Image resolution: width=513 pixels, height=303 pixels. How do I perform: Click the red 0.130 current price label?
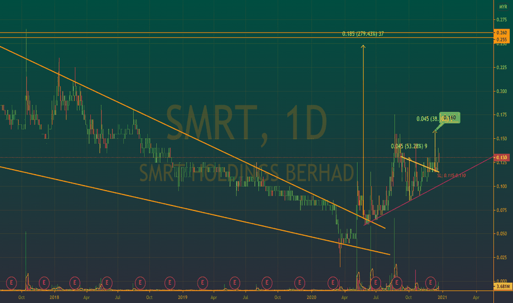(501, 158)
